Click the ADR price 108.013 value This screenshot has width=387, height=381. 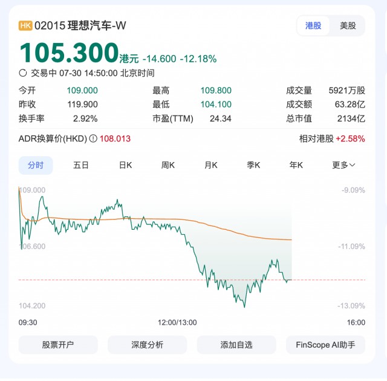coord(114,138)
